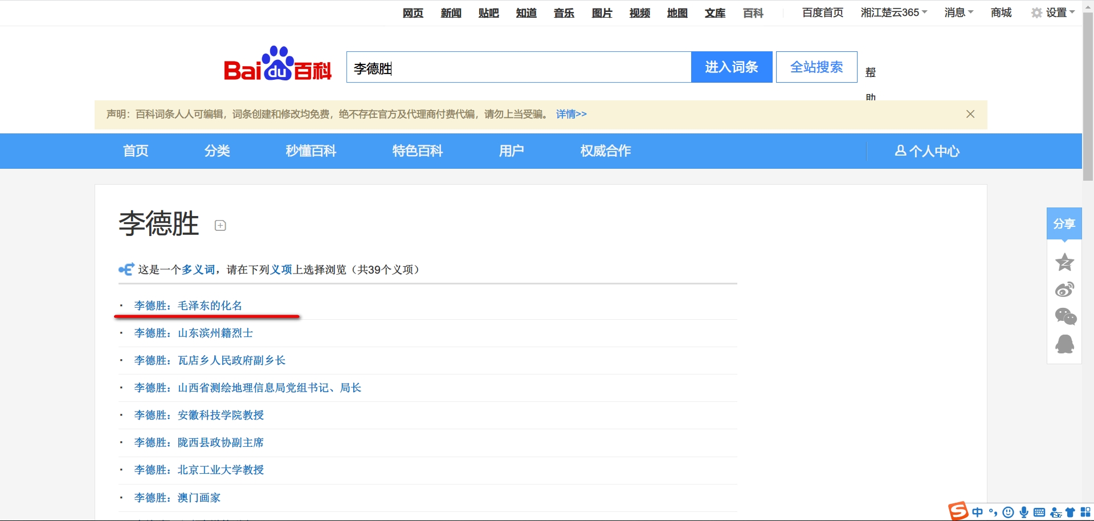
Task: Click the Baidu Baike logo
Action: click(277, 65)
